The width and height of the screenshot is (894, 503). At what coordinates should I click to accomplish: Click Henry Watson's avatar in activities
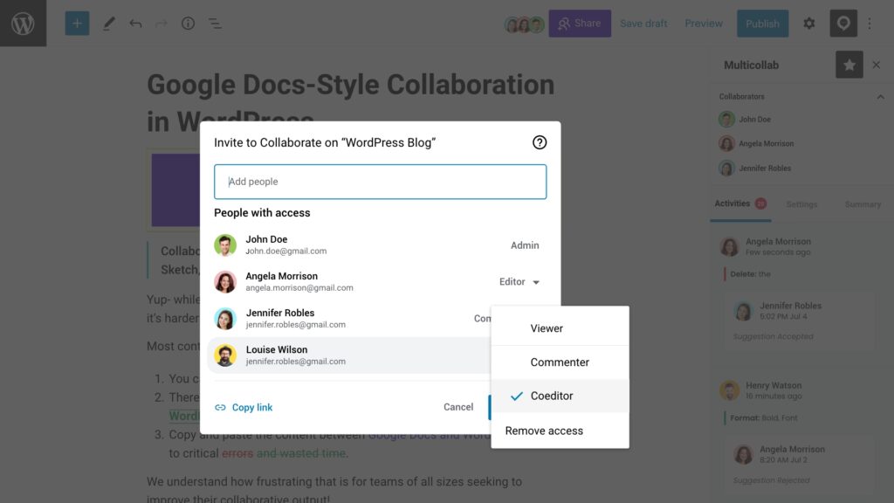[729, 390]
